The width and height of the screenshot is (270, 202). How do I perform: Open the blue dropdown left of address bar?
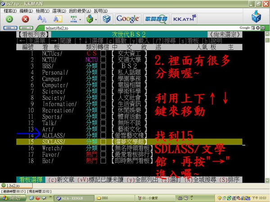[10, 28]
